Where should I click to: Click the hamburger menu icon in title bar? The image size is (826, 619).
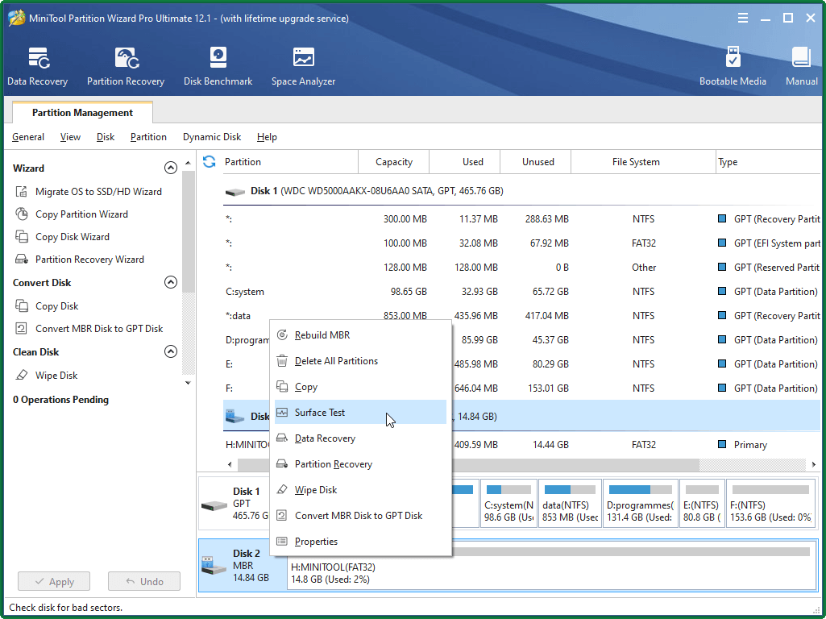[743, 18]
